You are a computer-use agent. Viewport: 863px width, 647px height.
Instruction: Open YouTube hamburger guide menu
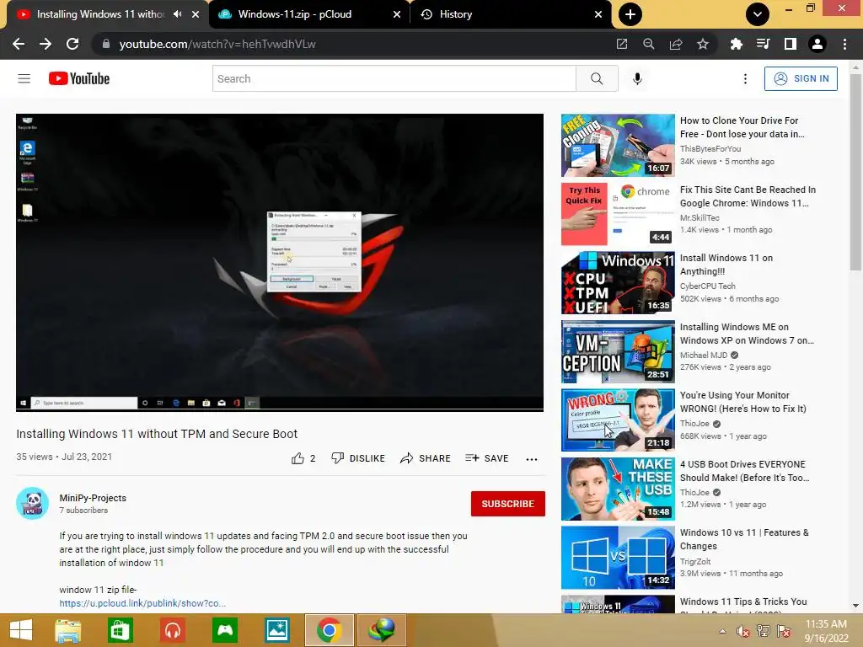click(x=24, y=78)
